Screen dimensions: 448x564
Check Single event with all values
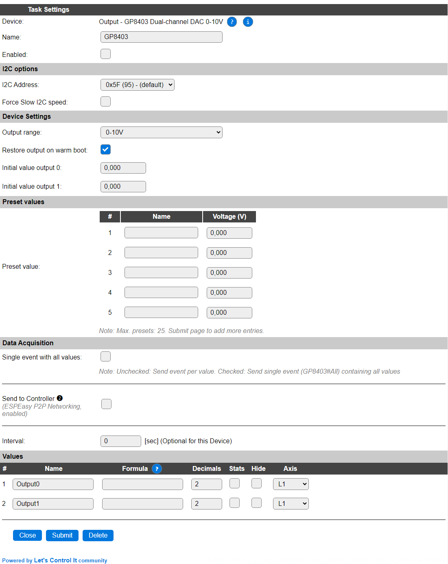105,357
